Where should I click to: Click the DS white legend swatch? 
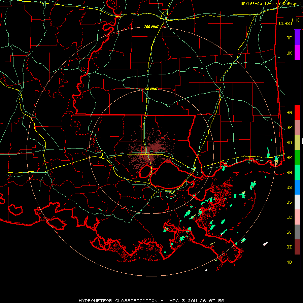click(297, 202)
